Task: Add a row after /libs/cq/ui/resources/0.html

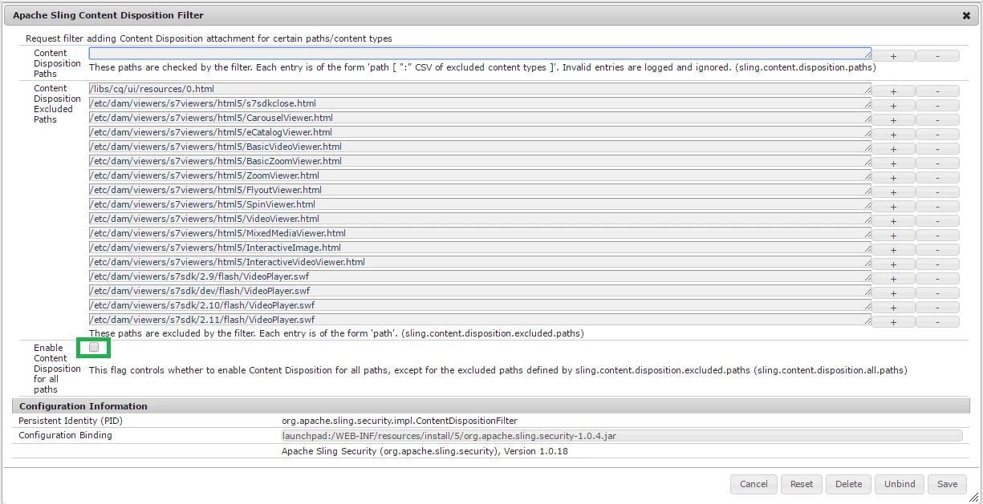Action: pyautogui.click(x=893, y=91)
